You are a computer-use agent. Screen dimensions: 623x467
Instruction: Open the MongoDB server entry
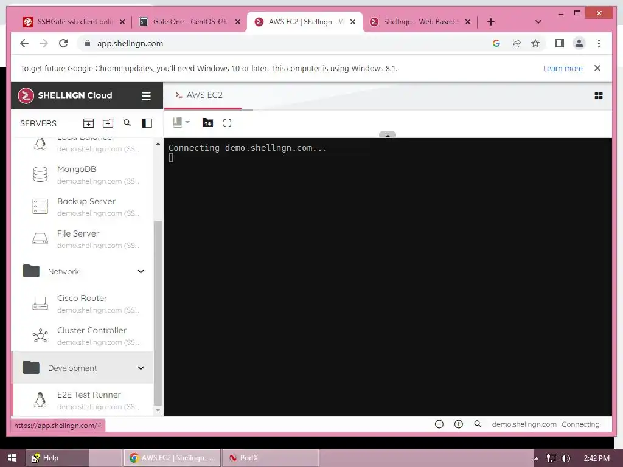(x=83, y=175)
